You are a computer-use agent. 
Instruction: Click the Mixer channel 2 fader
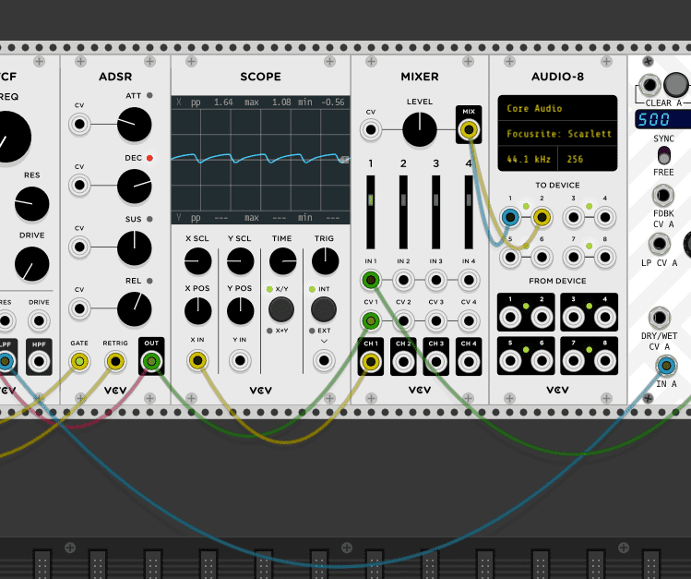[x=403, y=212]
